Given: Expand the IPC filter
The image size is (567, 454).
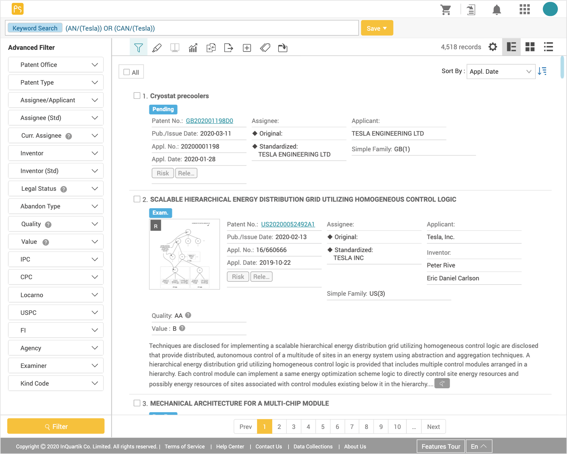Looking at the screenshot, I should 56,259.
